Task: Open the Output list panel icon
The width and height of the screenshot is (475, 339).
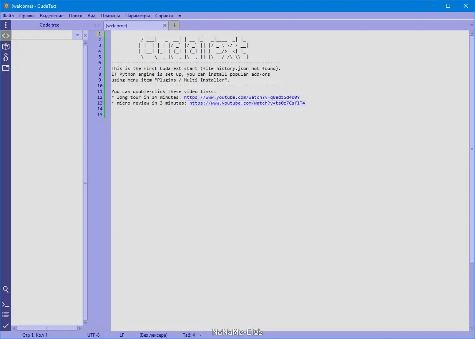Action: [x=5, y=315]
